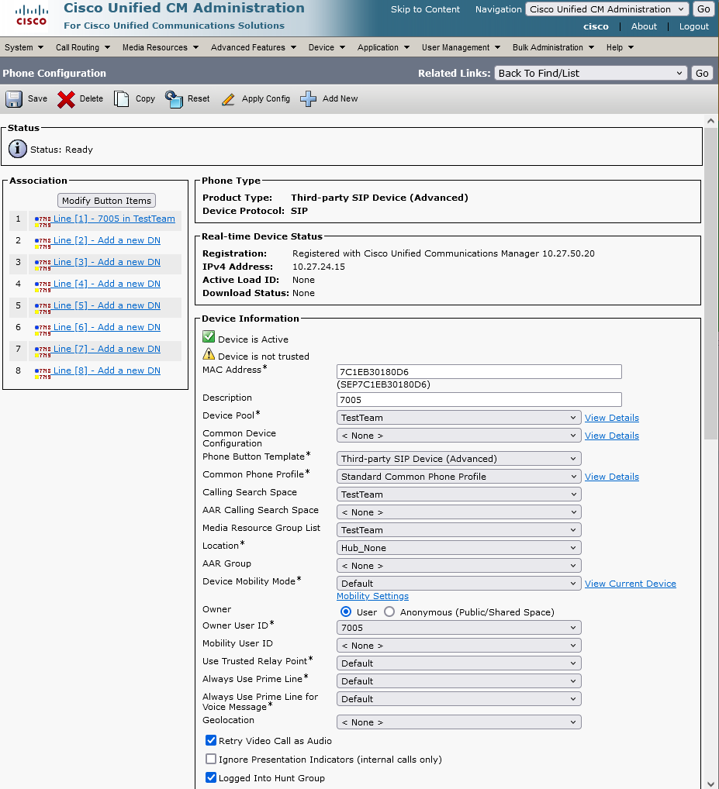
Task: Click into the Description text field
Action: pyautogui.click(x=479, y=400)
